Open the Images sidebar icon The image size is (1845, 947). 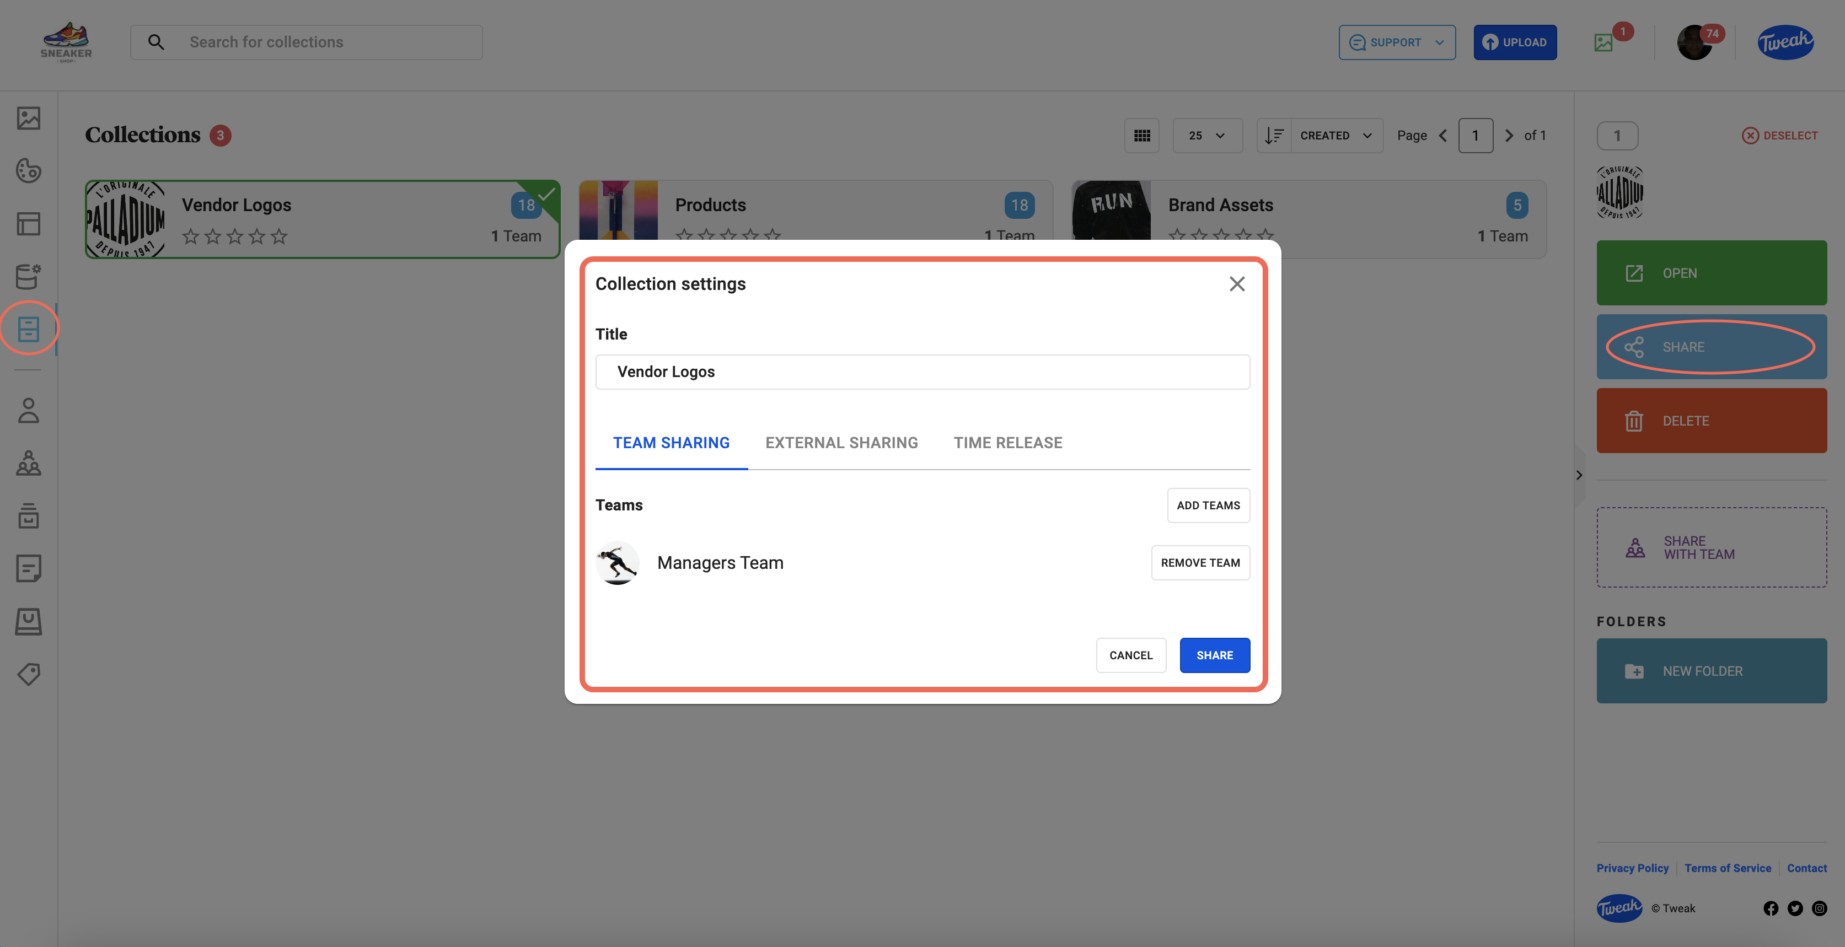tap(29, 118)
